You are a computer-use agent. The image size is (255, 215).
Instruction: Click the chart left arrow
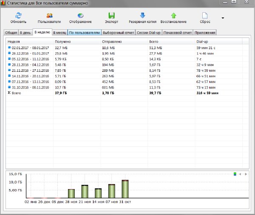pos(240,174)
